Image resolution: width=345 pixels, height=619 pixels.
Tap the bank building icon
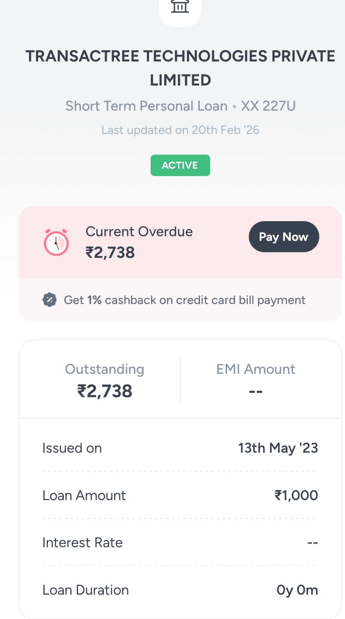tap(180, 7)
